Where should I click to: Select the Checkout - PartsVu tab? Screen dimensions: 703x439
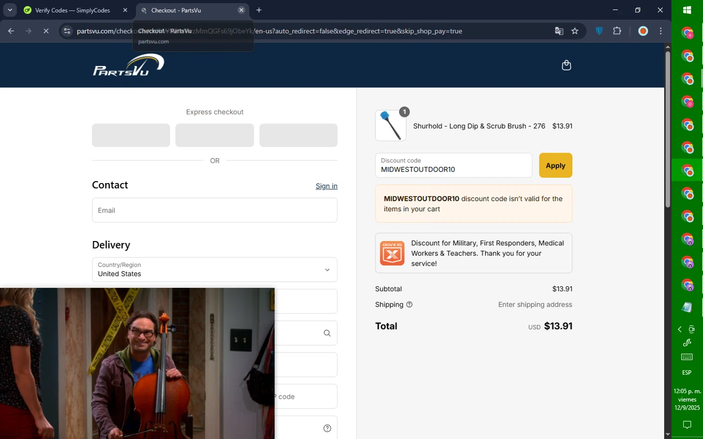187,10
